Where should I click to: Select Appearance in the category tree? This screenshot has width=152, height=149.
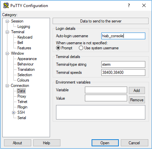pyautogui.click(x=27, y=59)
